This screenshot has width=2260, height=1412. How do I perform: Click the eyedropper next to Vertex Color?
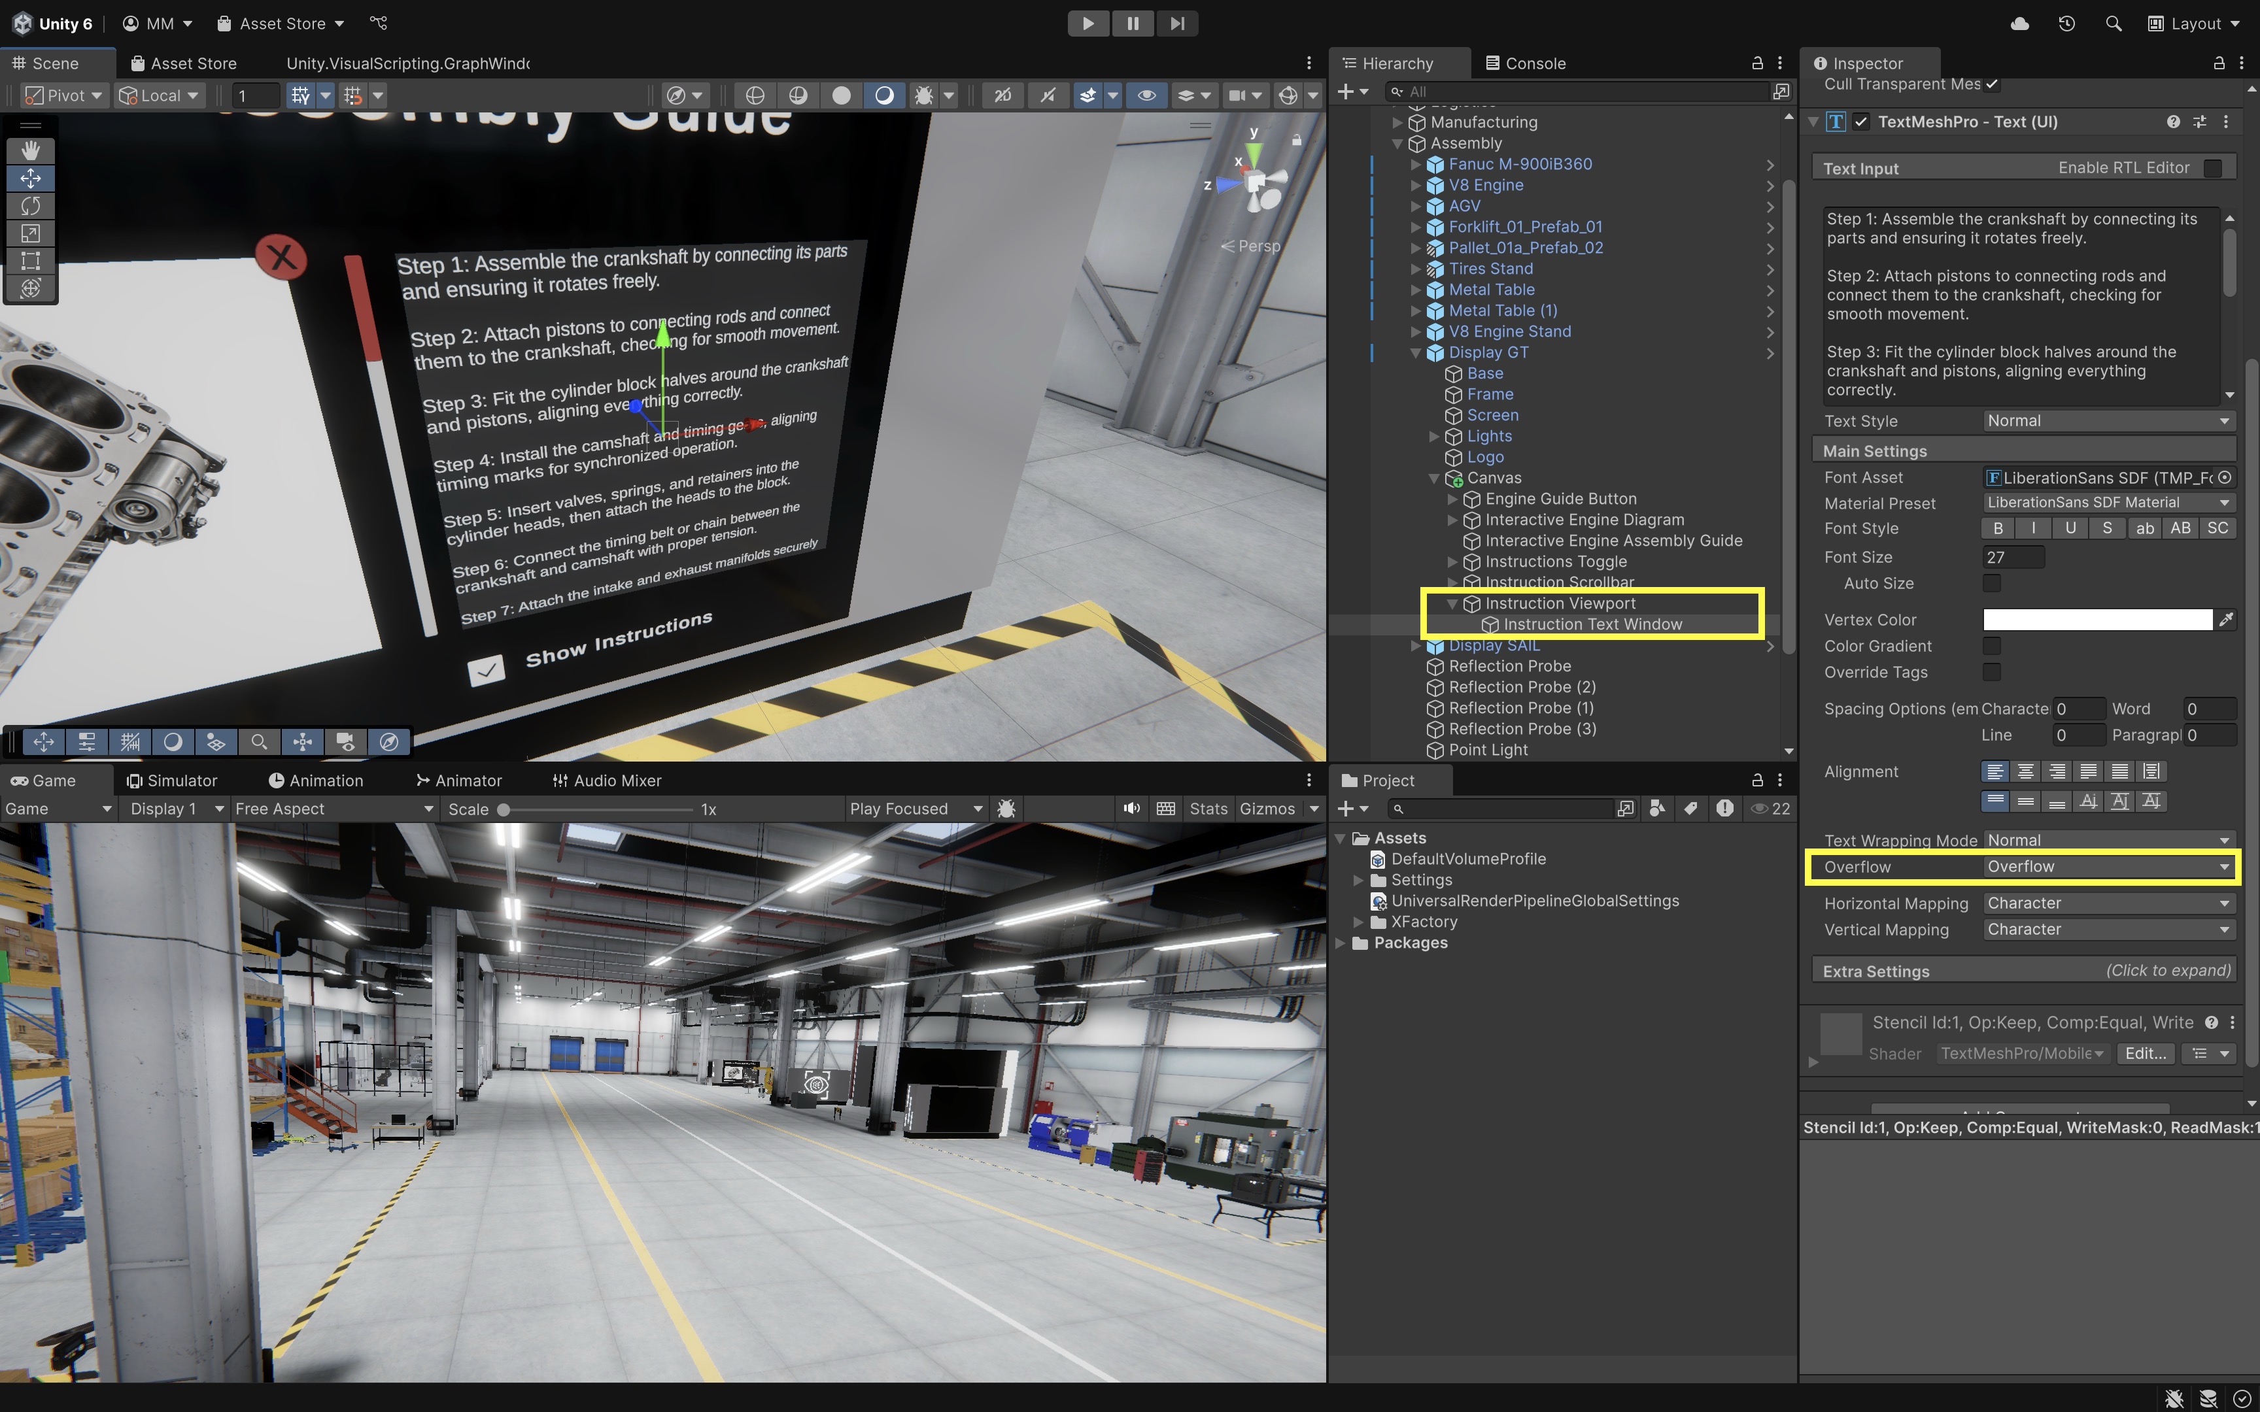tap(2227, 619)
